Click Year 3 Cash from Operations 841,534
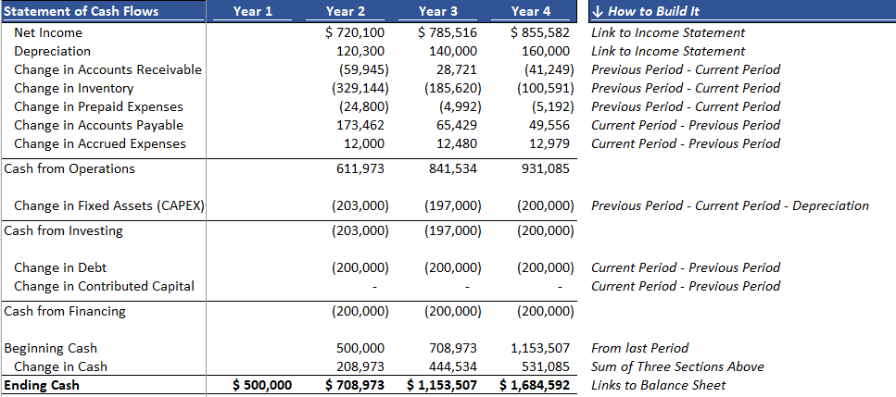 tap(454, 168)
